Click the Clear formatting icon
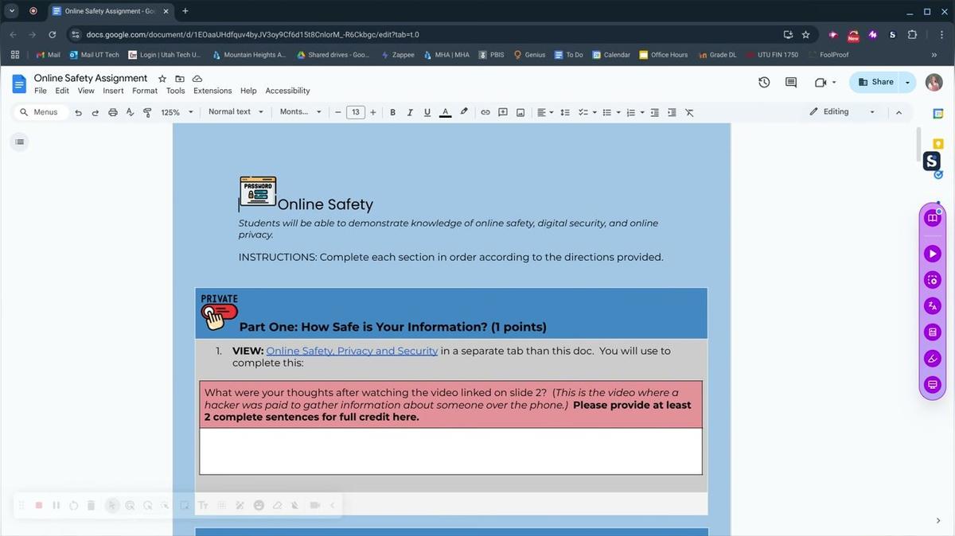Screen dimensions: 955x536 pos(689,112)
